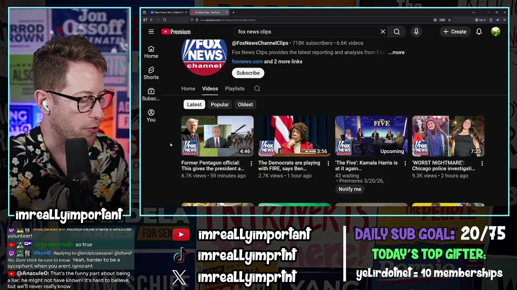517x290 pixels.
Task: Open options for 'The Five' Kamala Harris video
Action: [405, 163]
